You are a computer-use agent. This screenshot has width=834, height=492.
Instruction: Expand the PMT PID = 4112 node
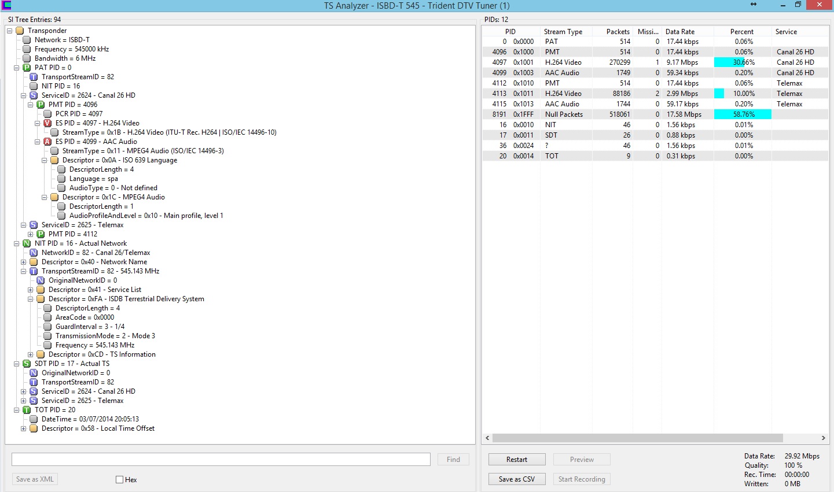[x=31, y=234]
